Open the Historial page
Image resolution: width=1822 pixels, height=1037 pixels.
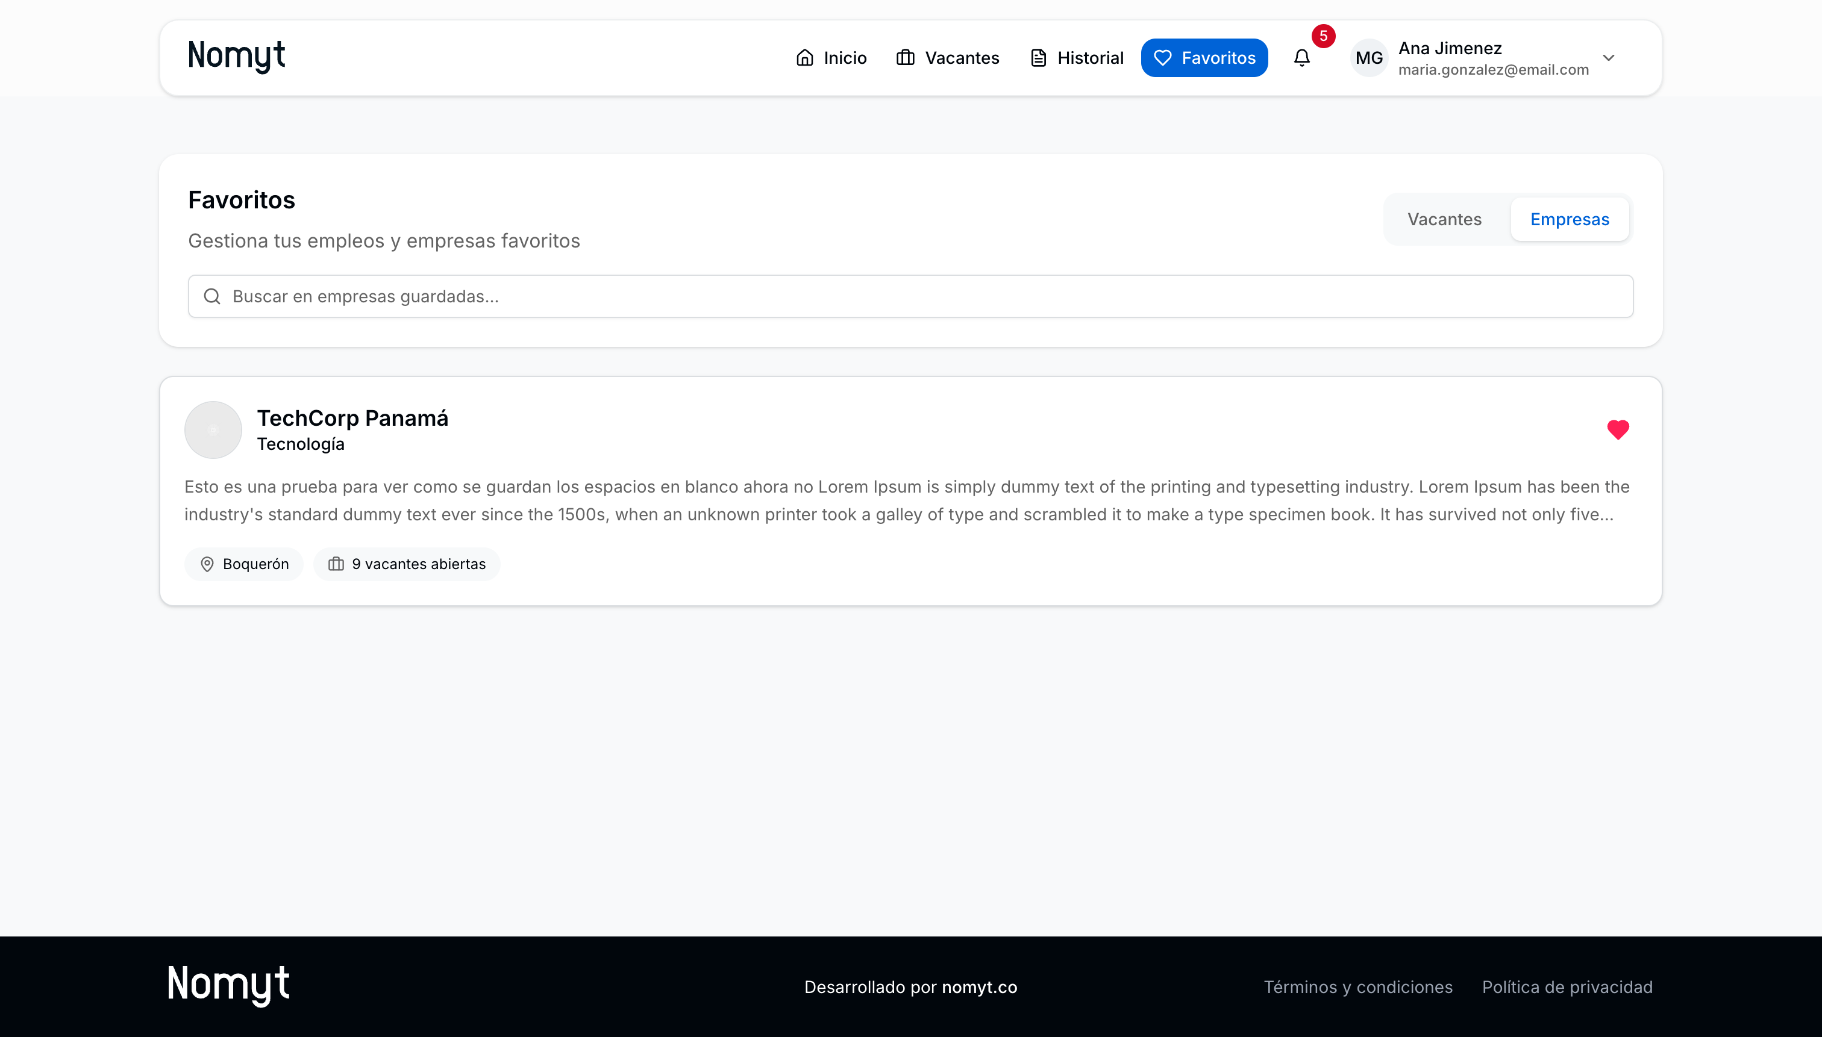click(1077, 58)
